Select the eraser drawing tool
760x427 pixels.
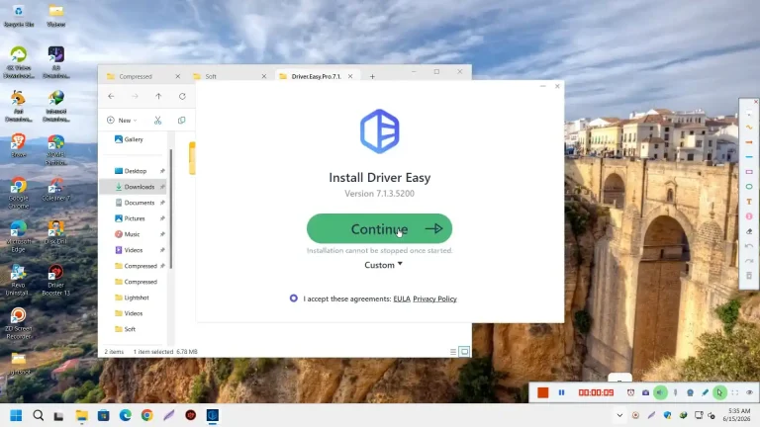tap(749, 231)
